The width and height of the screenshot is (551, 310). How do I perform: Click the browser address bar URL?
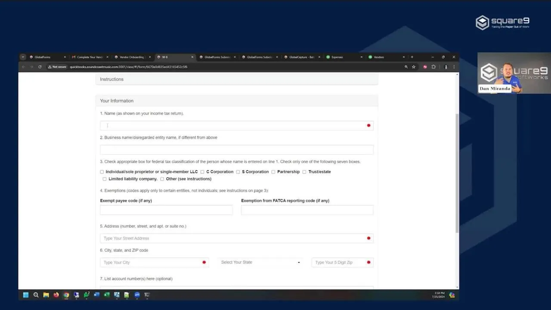[x=128, y=67]
